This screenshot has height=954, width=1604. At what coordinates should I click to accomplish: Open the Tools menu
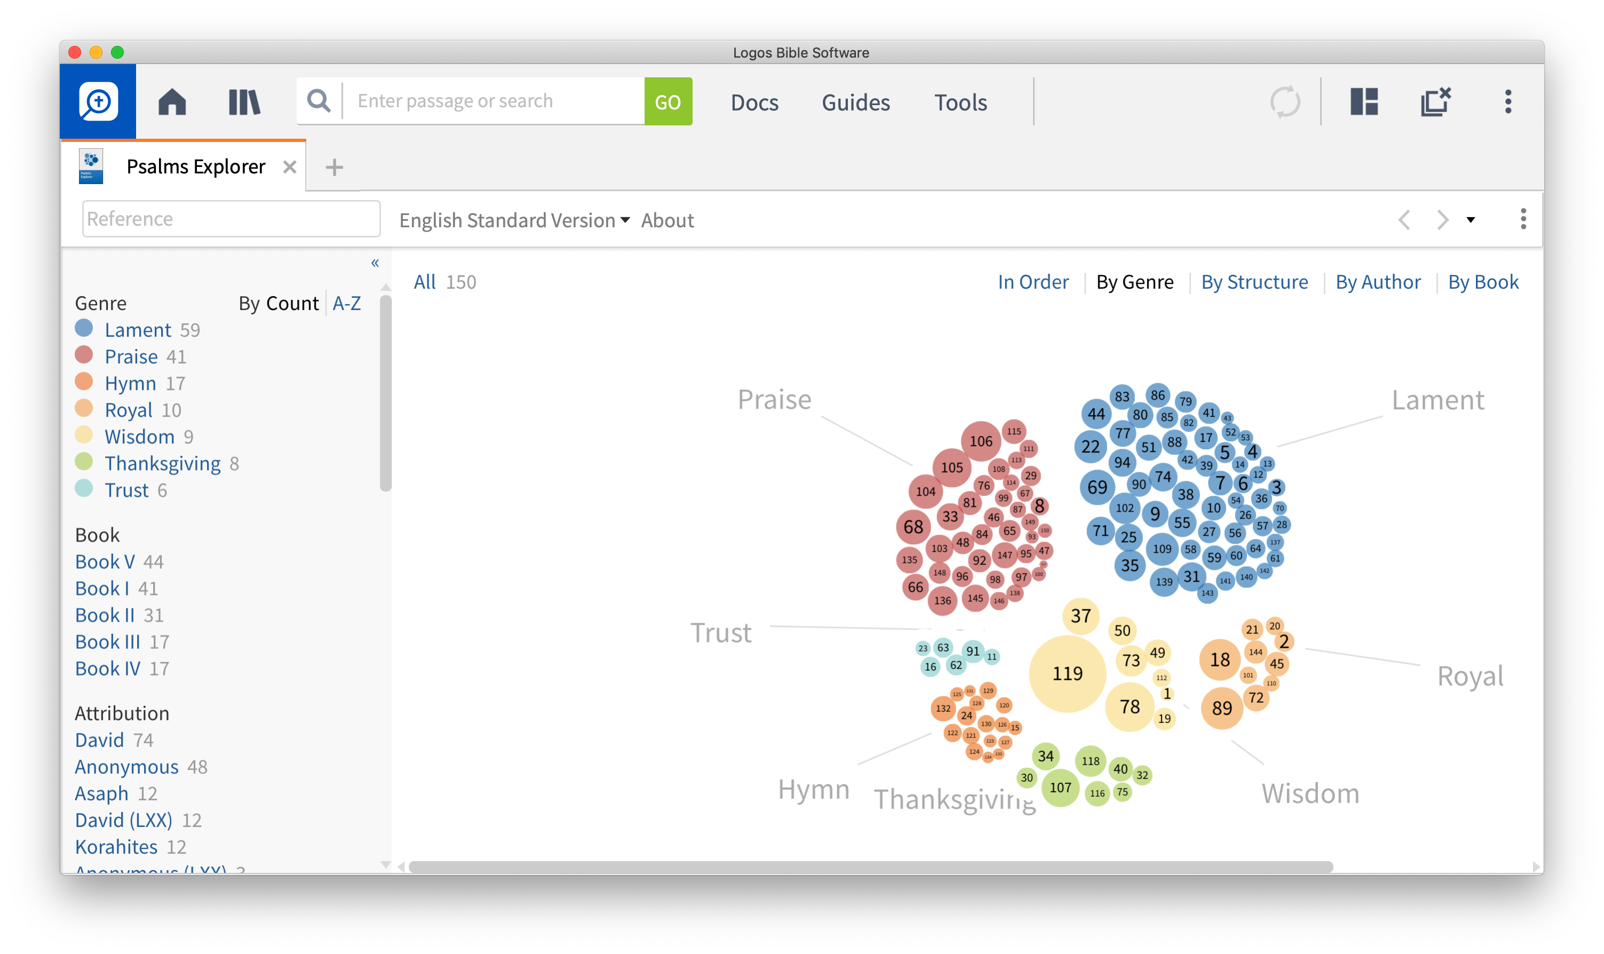coord(960,102)
